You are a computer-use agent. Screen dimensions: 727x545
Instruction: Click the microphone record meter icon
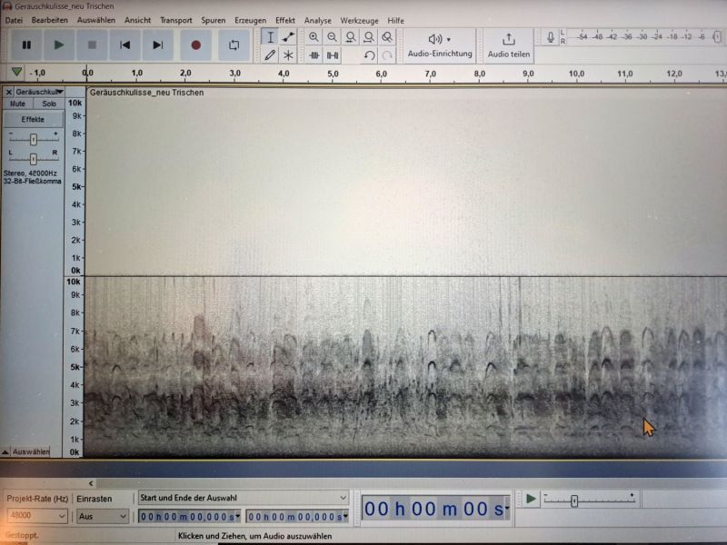tap(550, 37)
